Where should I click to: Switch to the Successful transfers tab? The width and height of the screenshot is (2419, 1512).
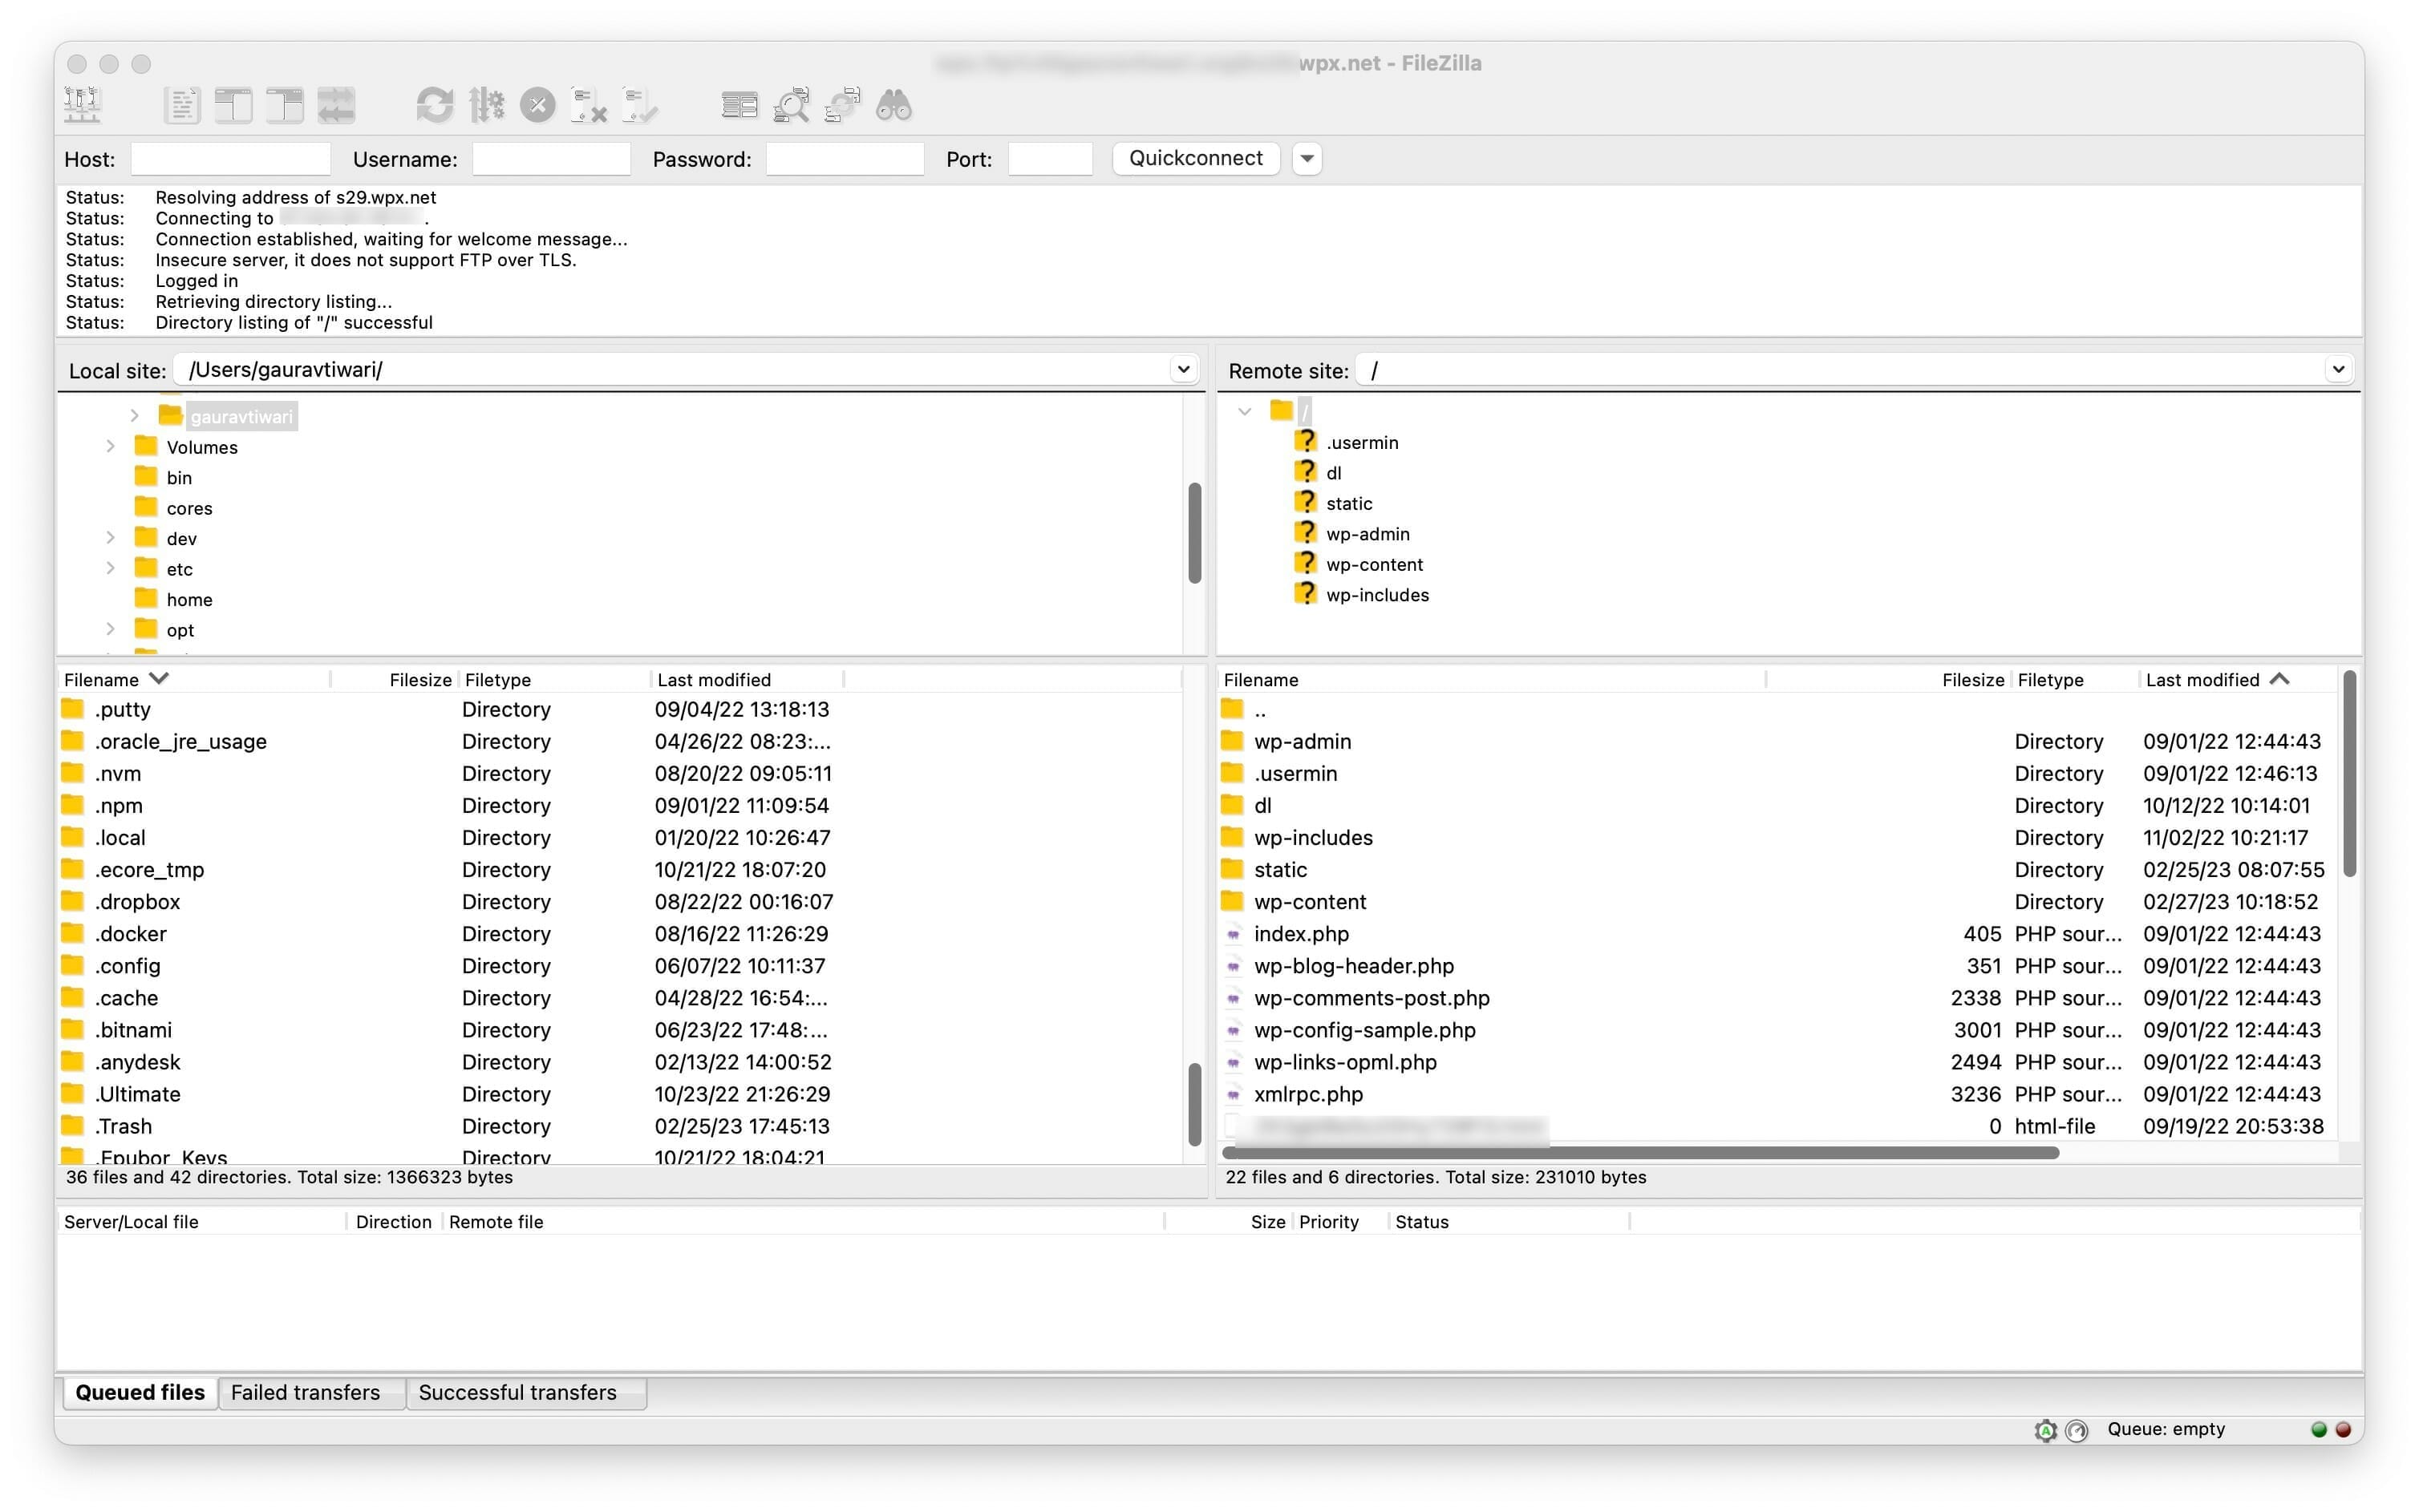(517, 1392)
